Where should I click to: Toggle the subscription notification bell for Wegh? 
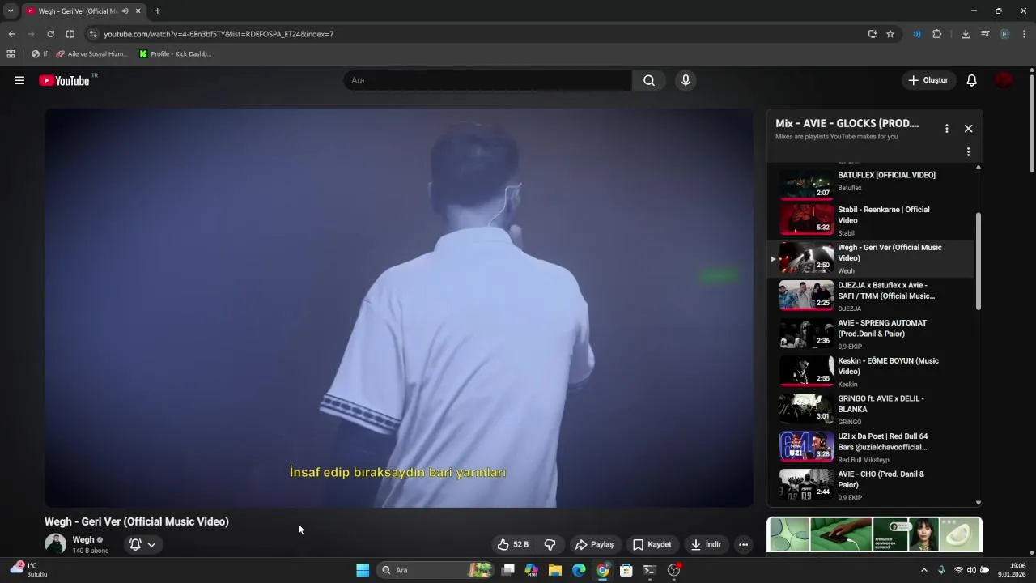click(x=135, y=544)
